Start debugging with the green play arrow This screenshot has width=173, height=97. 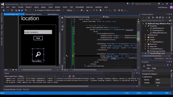(x=36, y=10)
